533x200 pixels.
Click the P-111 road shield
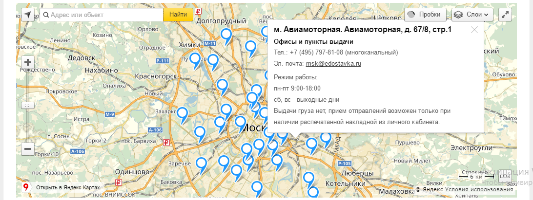tap(162, 61)
